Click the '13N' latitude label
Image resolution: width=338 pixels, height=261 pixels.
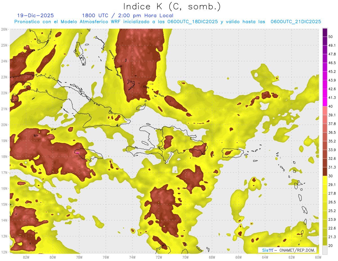coord(4,236)
